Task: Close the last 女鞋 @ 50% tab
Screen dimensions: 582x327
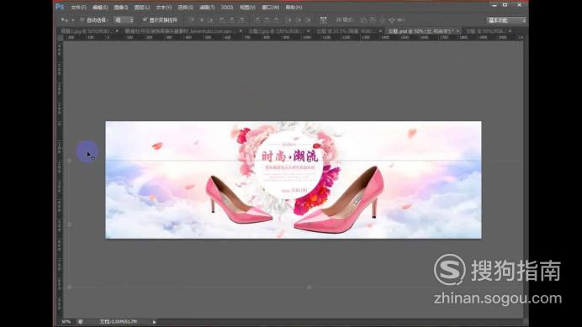Action: tap(510, 31)
